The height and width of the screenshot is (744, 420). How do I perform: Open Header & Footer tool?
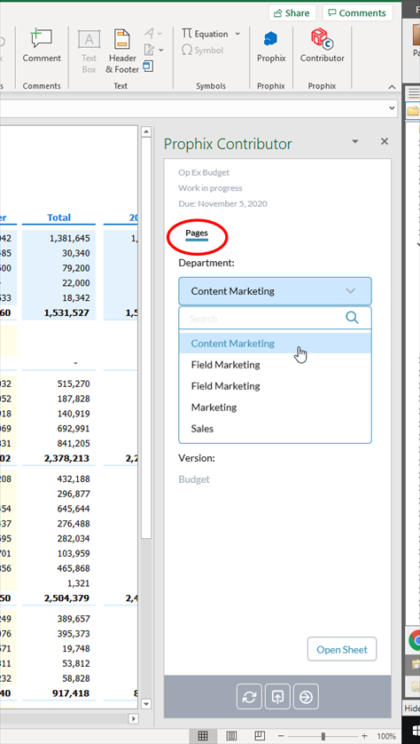122,52
